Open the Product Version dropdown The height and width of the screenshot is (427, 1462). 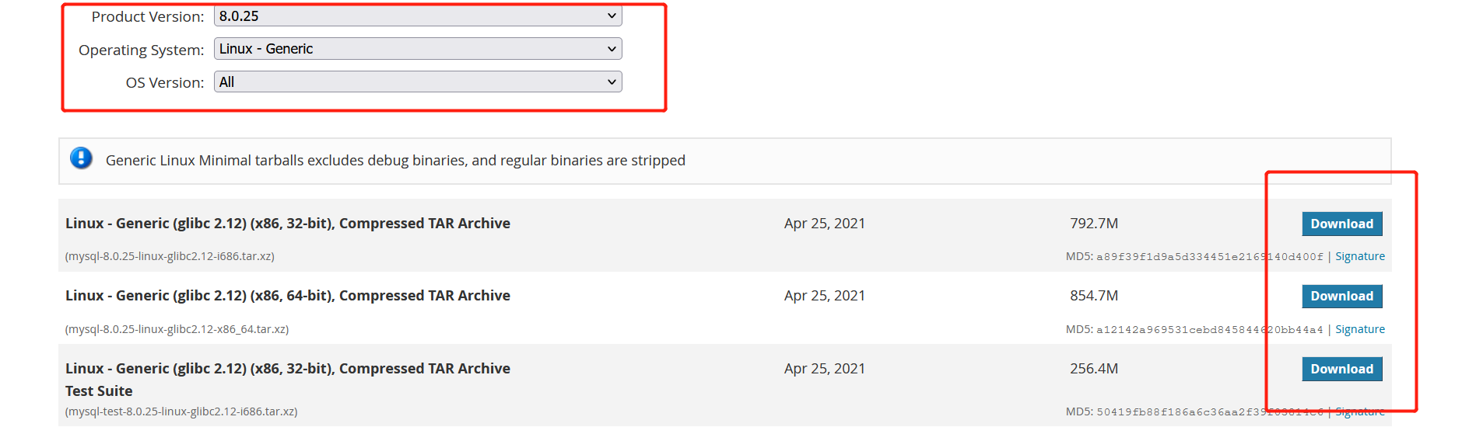click(418, 16)
